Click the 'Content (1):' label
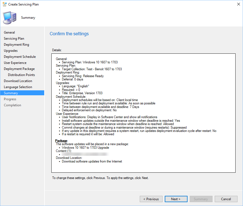243x206 pixels. [x=64, y=151]
